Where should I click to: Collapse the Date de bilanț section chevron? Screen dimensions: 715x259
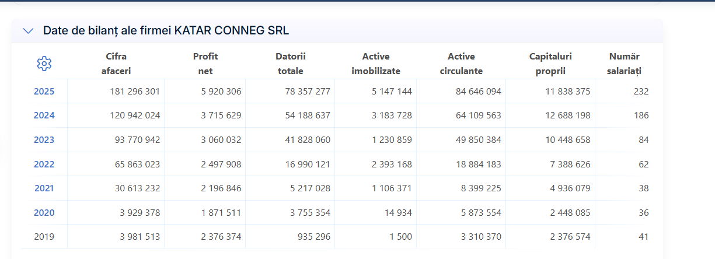coord(28,31)
